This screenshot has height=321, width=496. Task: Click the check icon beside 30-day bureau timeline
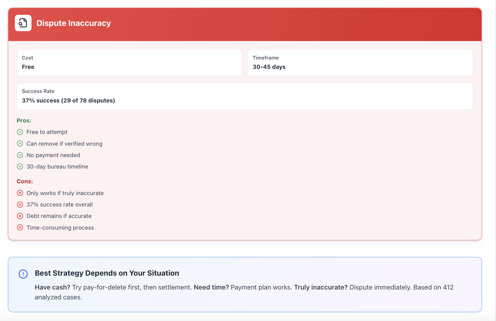click(20, 167)
